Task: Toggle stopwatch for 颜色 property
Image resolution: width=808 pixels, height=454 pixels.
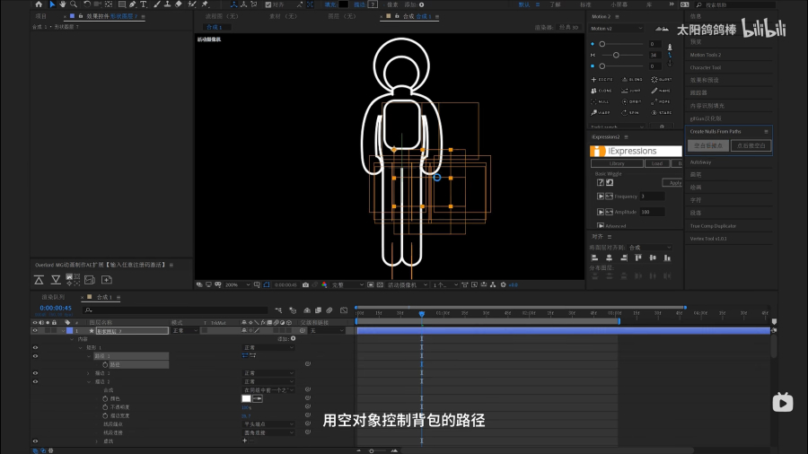Action: click(x=105, y=398)
